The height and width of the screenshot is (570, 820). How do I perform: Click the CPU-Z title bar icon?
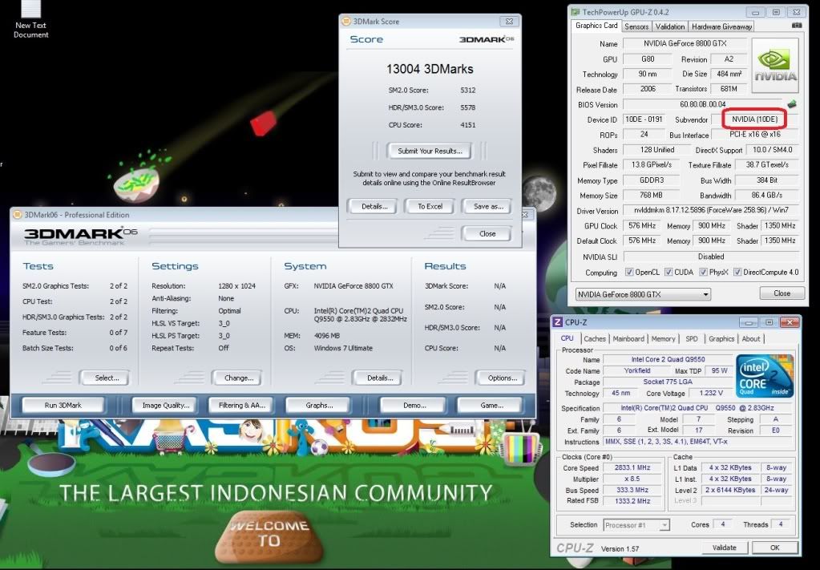pos(557,322)
